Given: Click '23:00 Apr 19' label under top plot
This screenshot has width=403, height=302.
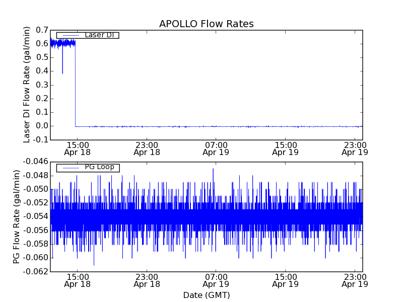Looking at the screenshot, I should [355, 149].
